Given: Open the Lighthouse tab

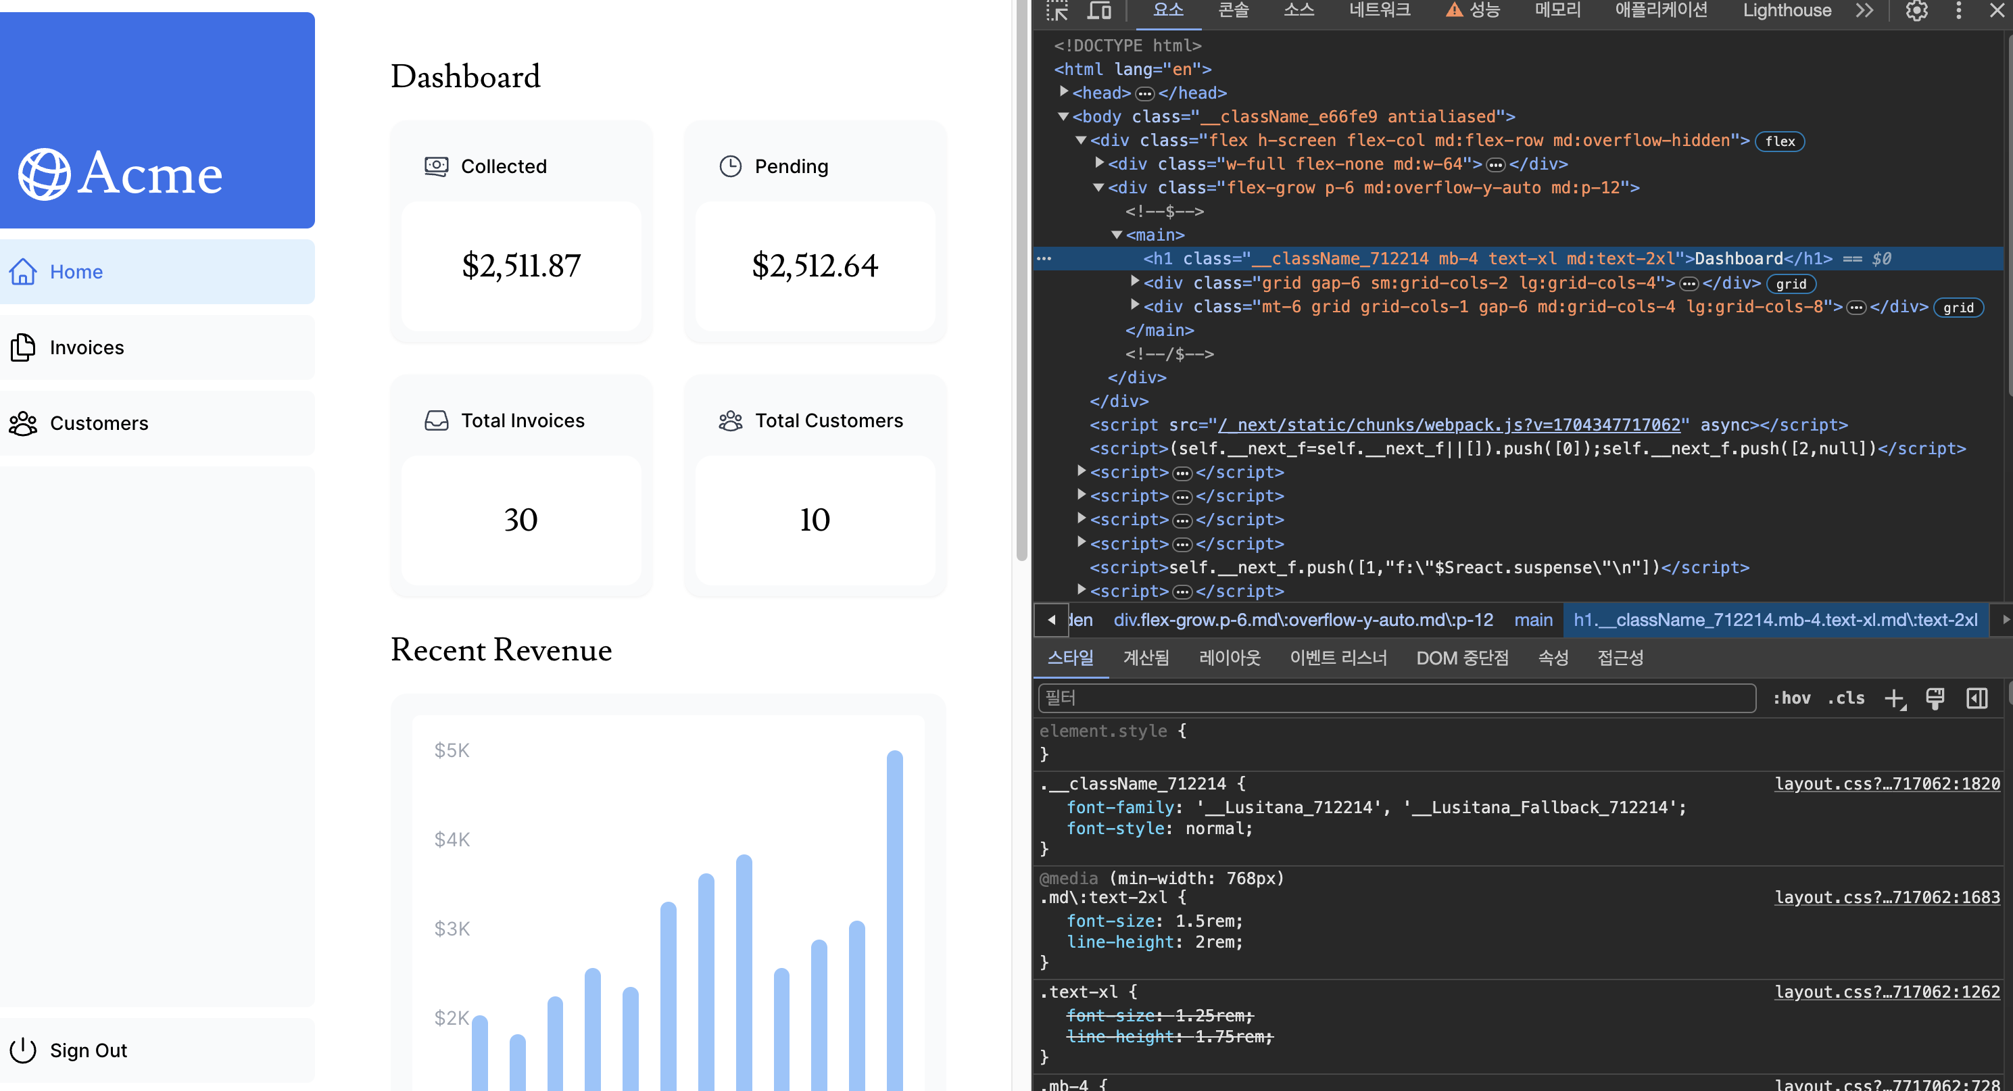Looking at the screenshot, I should [x=1787, y=11].
